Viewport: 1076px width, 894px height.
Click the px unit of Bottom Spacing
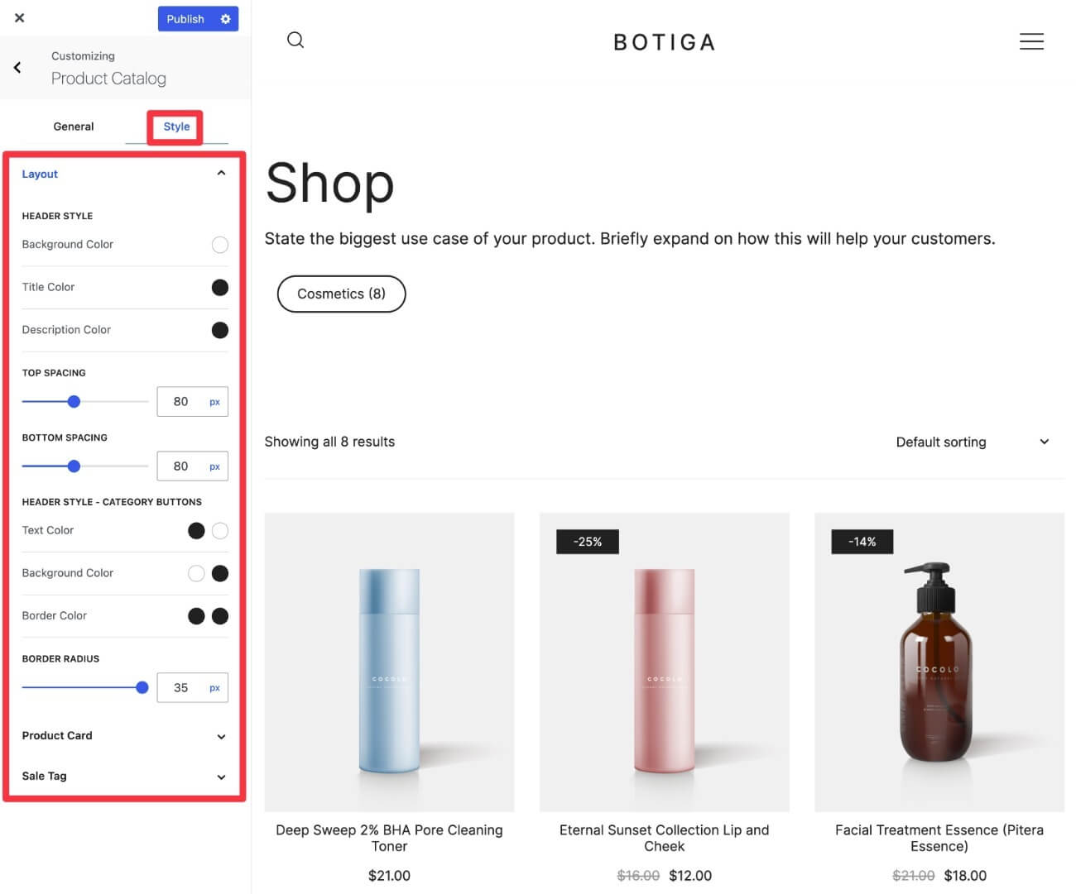click(214, 466)
